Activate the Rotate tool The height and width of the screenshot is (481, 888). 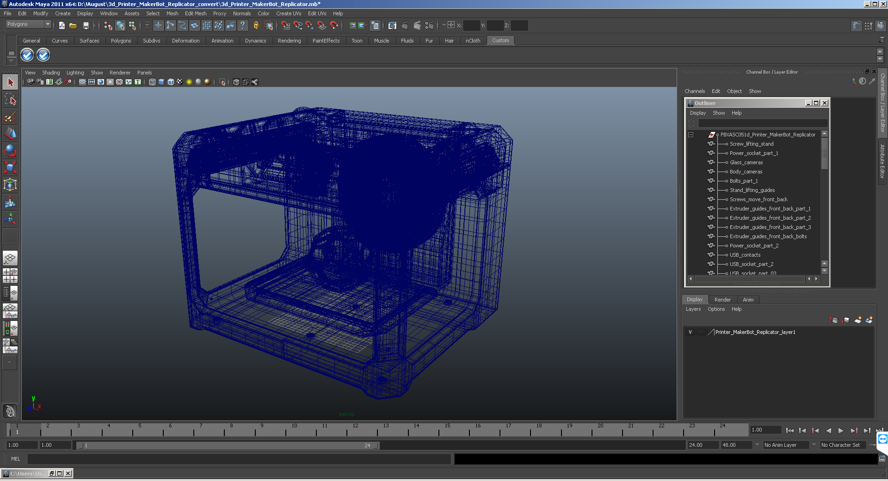pyautogui.click(x=10, y=151)
